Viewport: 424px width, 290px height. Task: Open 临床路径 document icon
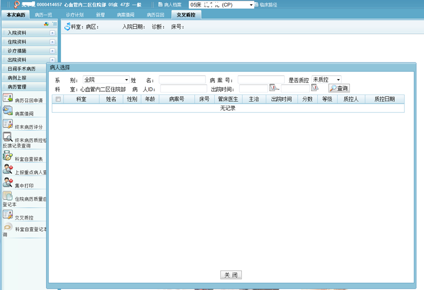pos(256,4)
